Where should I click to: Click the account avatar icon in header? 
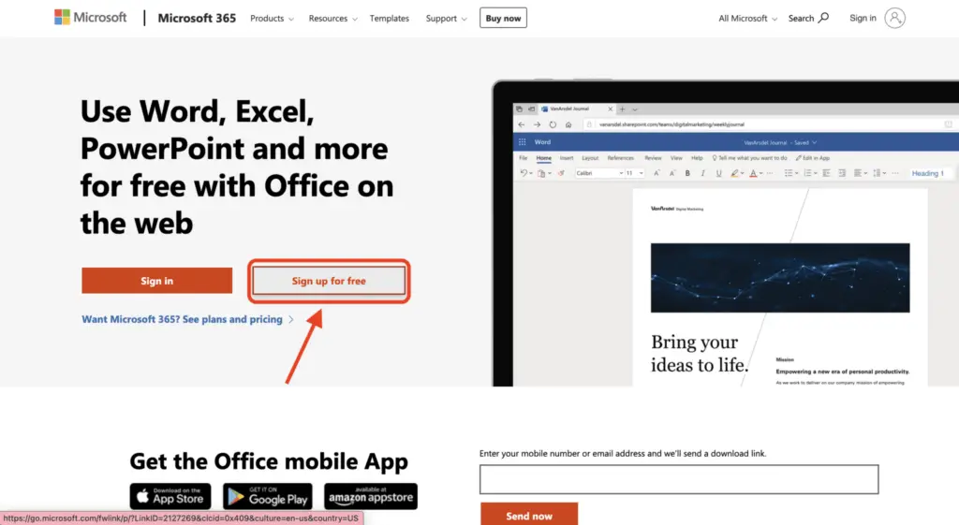pyautogui.click(x=894, y=18)
